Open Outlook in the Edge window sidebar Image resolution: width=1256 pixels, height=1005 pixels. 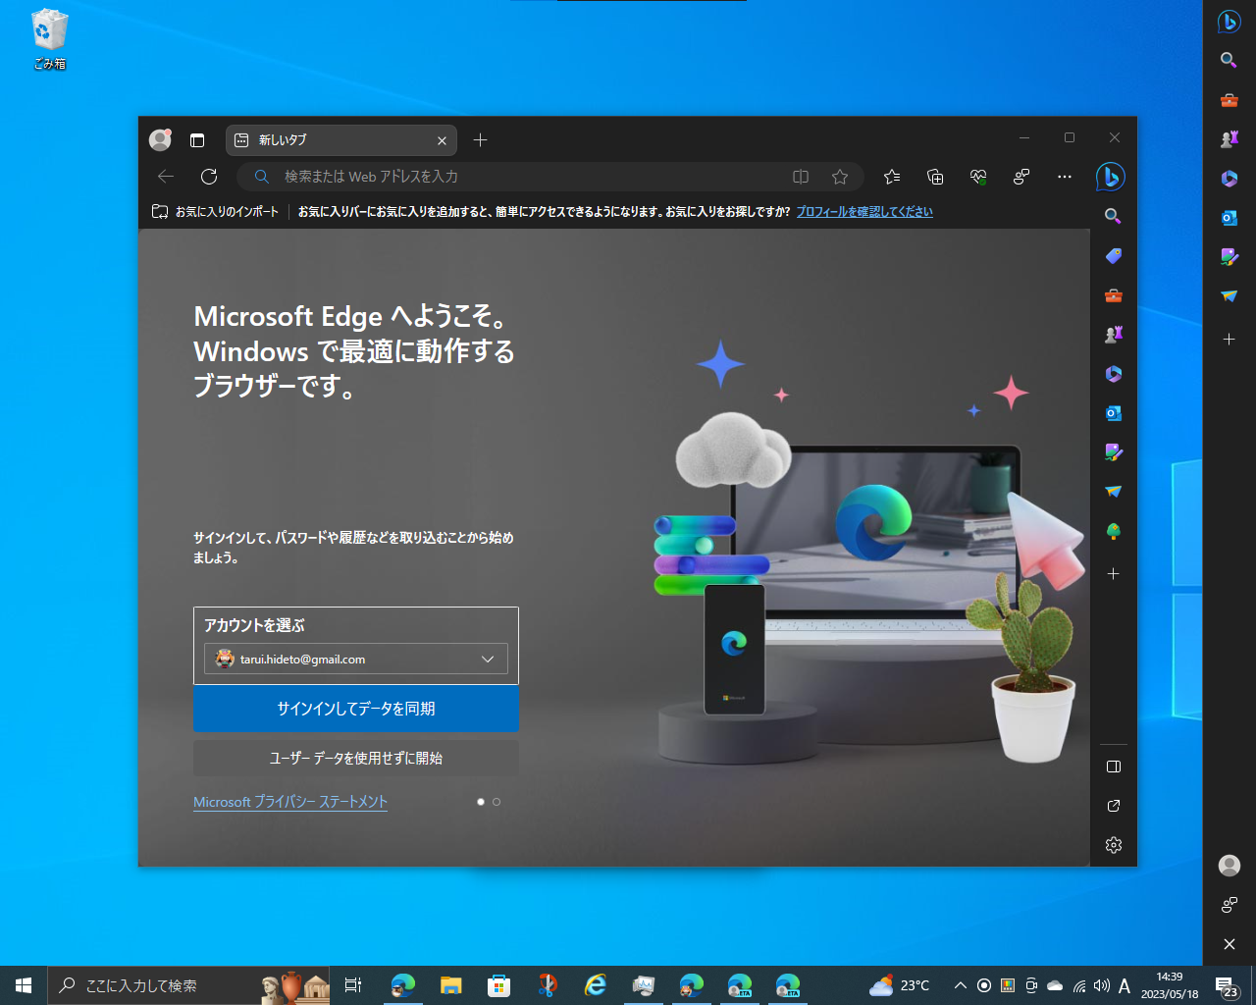(1113, 413)
